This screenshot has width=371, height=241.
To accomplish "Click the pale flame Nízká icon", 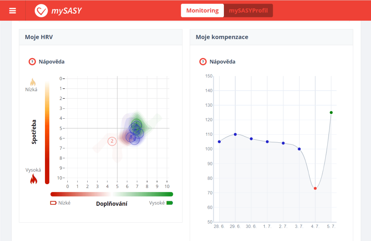I will [33, 82].
